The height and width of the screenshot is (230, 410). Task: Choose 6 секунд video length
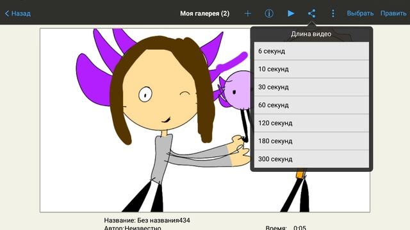tap(311, 51)
